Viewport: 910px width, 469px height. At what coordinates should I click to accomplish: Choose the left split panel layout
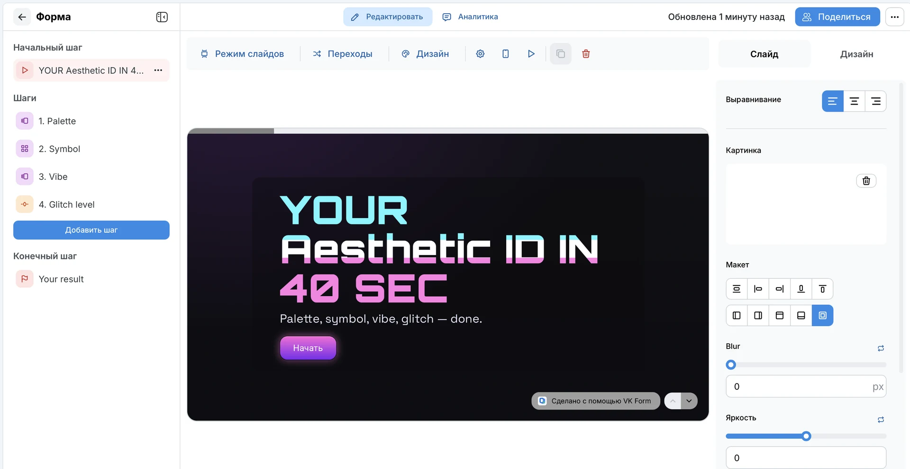pyautogui.click(x=737, y=315)
